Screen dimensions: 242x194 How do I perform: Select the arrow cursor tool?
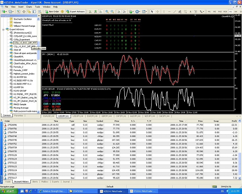click(x=152, y=12)
